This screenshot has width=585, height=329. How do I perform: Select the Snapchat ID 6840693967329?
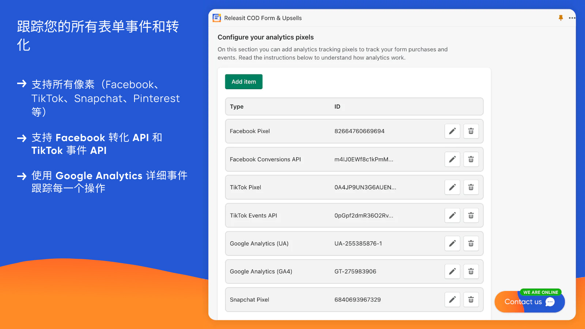click(x=358, y=300)
